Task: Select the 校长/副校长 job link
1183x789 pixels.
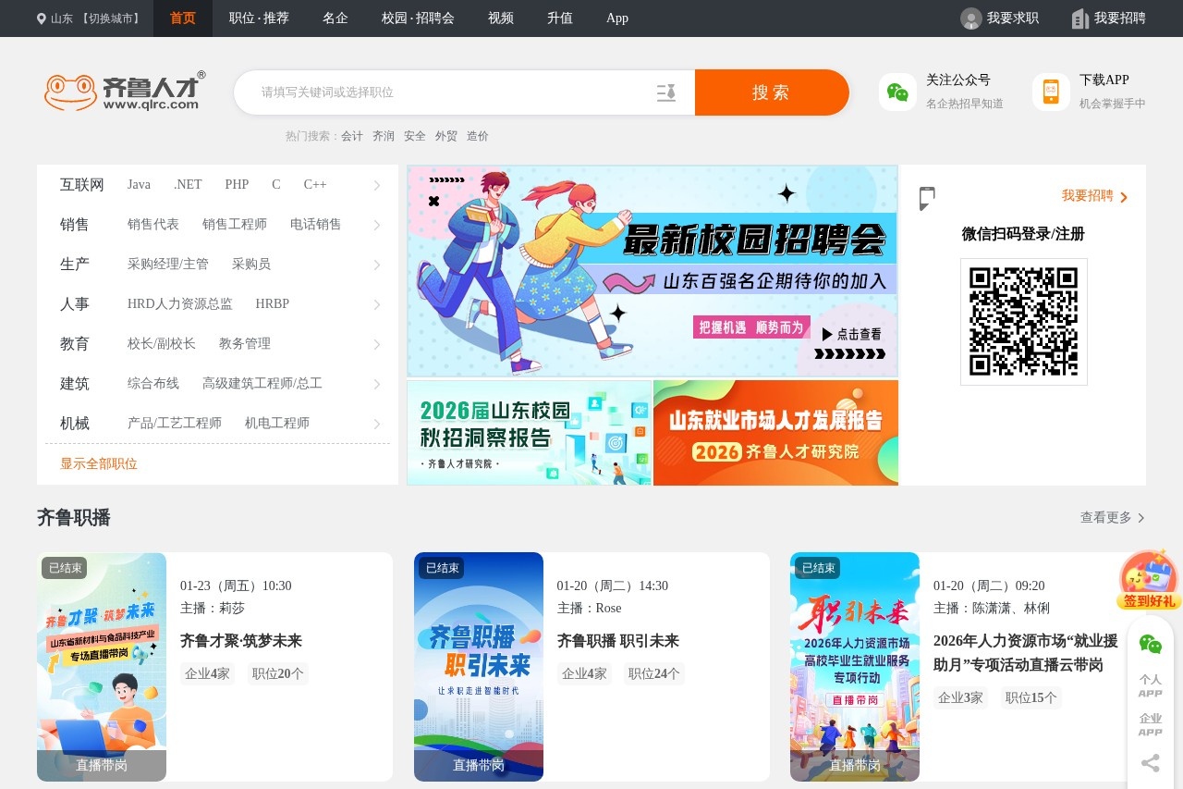Action: (x=162, y=344)
